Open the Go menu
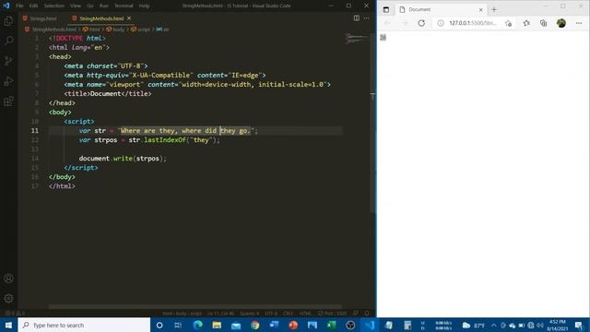This screenshot has height=332, width=590. (x=90, y=6)
